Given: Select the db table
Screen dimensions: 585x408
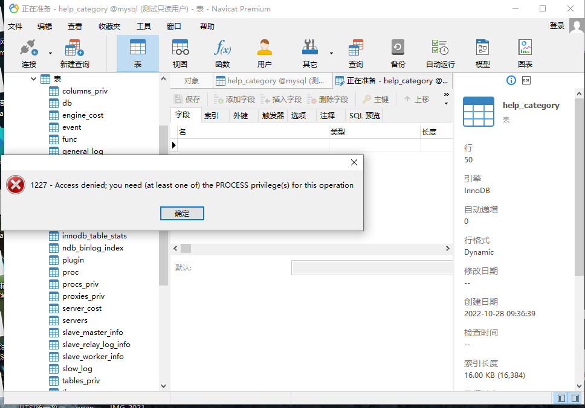Looking at the screenshot, I should [x=67, y=103].
